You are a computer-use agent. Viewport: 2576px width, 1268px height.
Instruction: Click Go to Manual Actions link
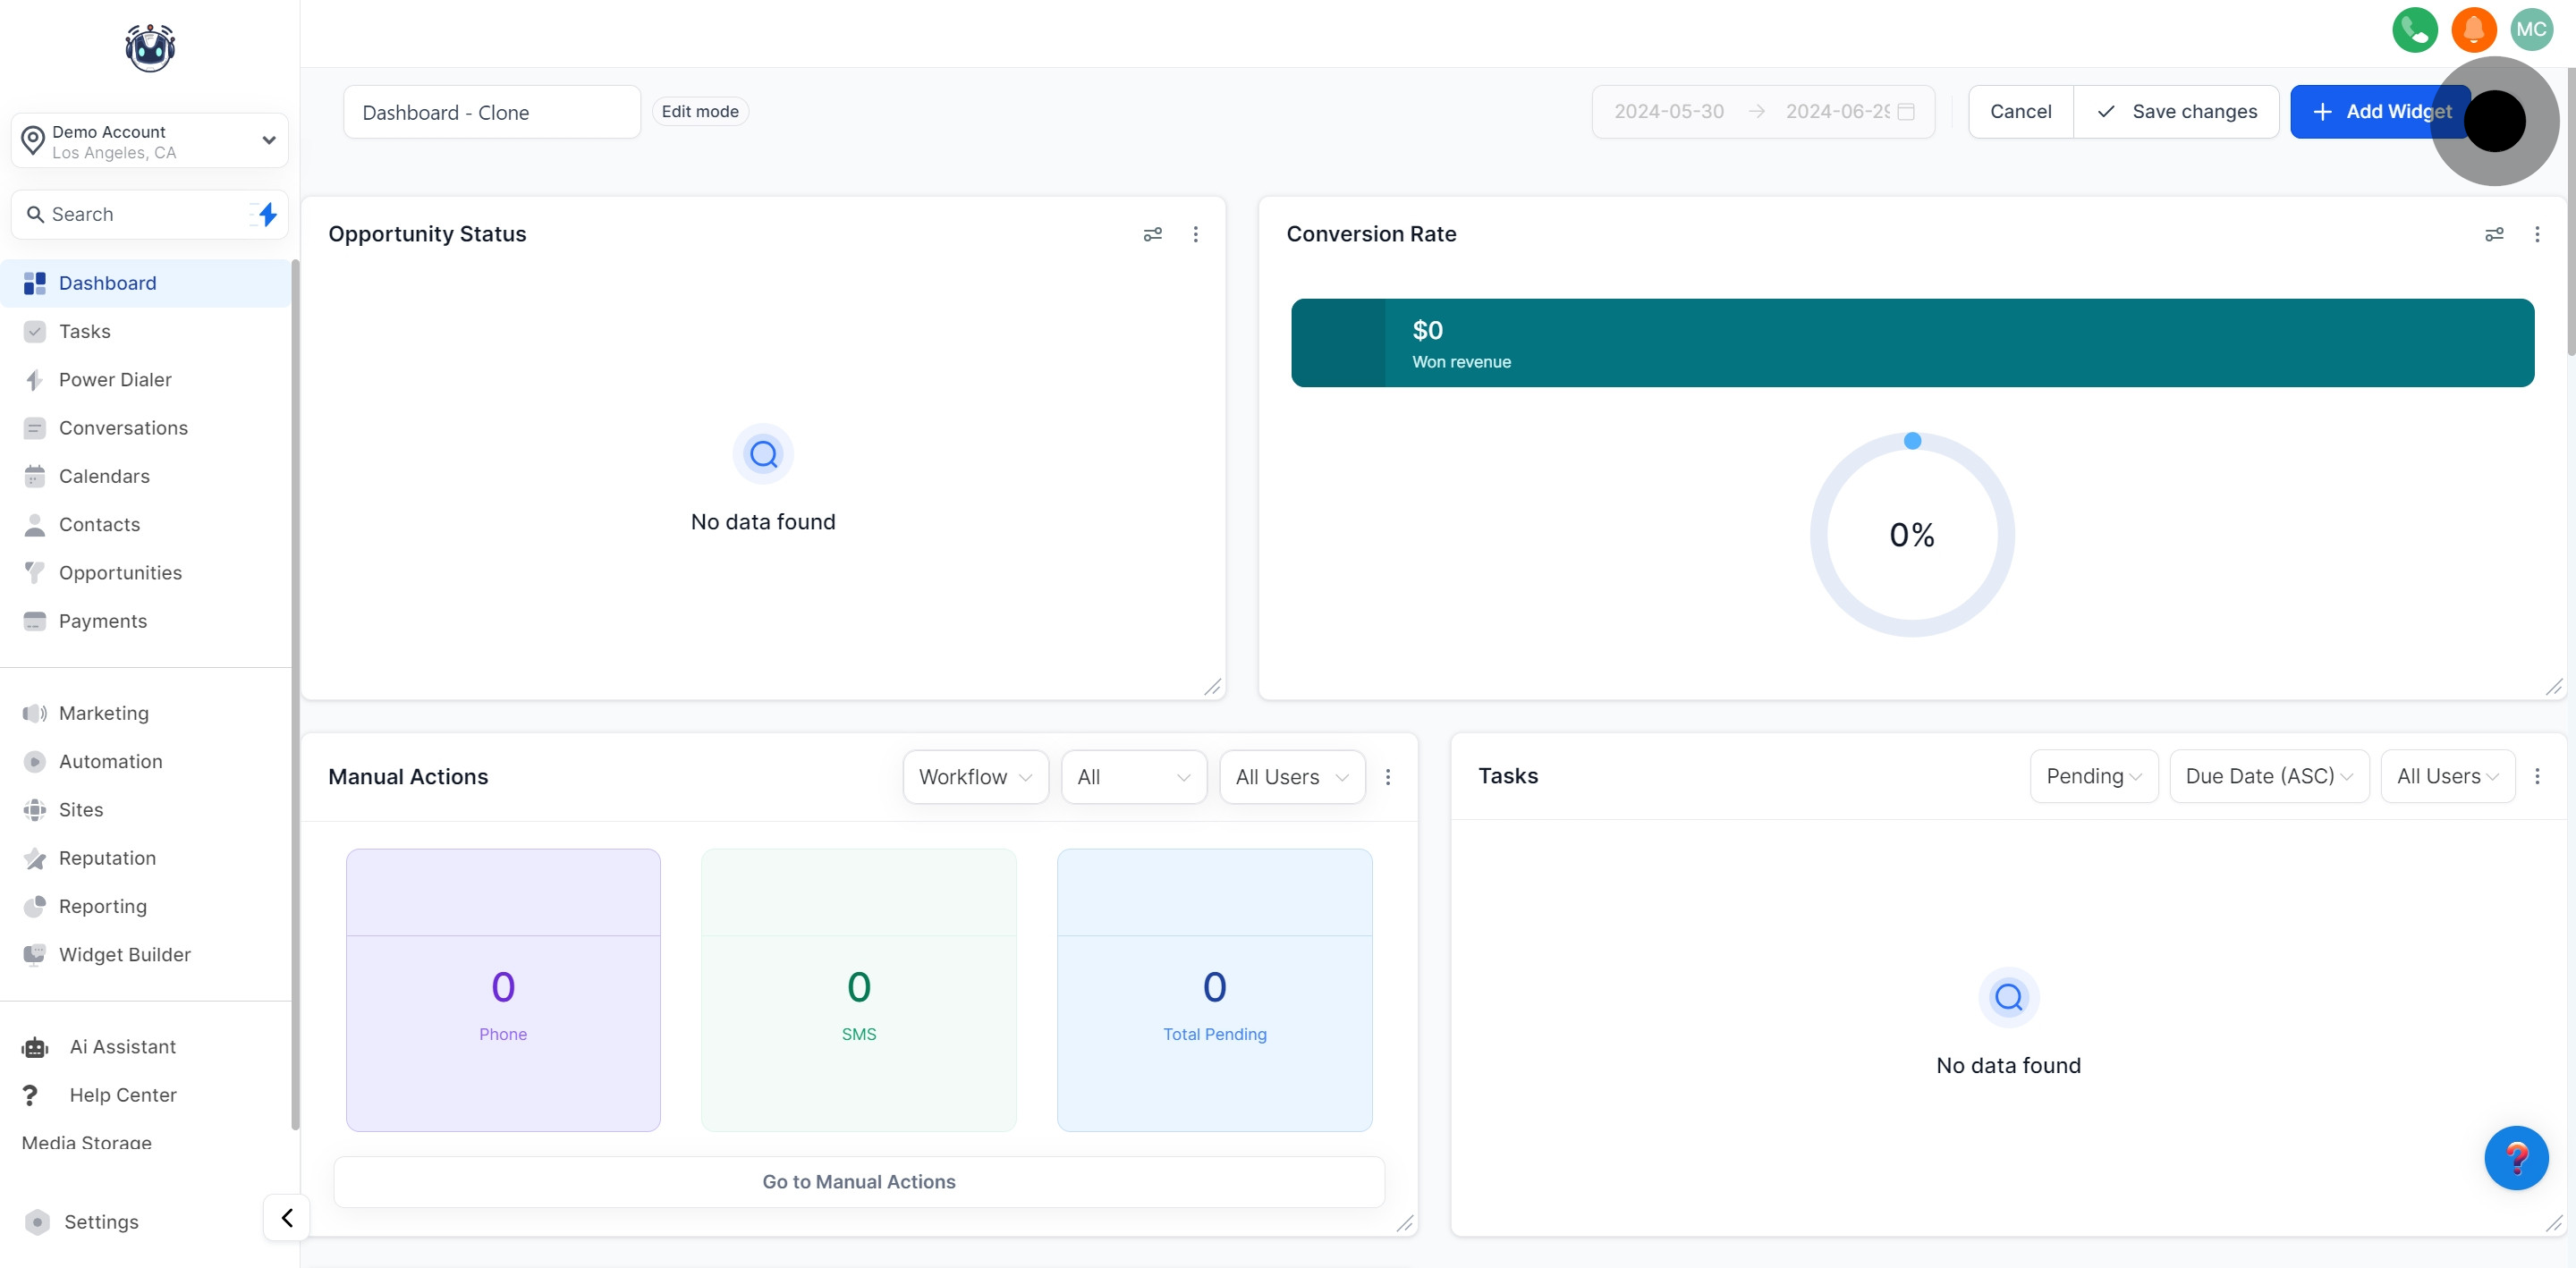(858, 1181)
